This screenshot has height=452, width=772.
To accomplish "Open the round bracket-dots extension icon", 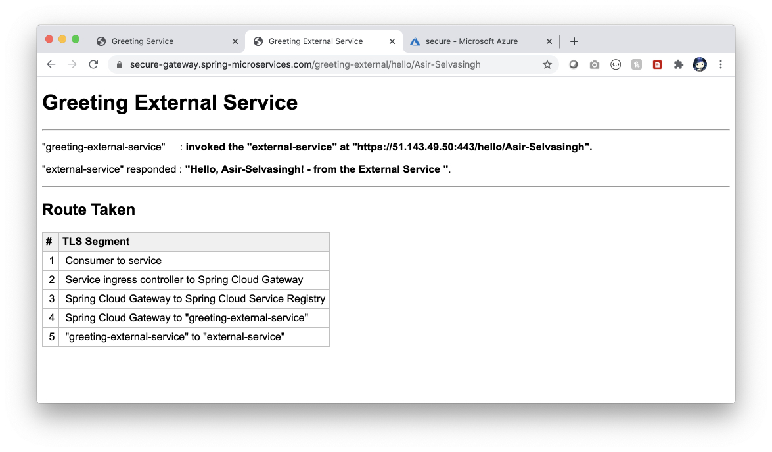I will point(616,64).
